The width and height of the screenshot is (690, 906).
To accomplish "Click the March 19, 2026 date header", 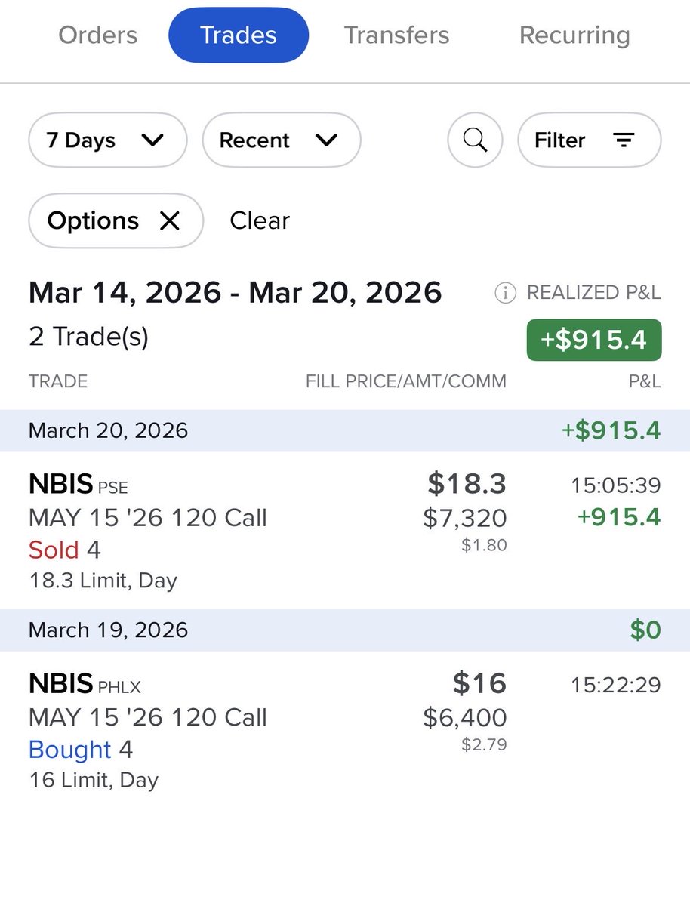I will coord(108,630).
